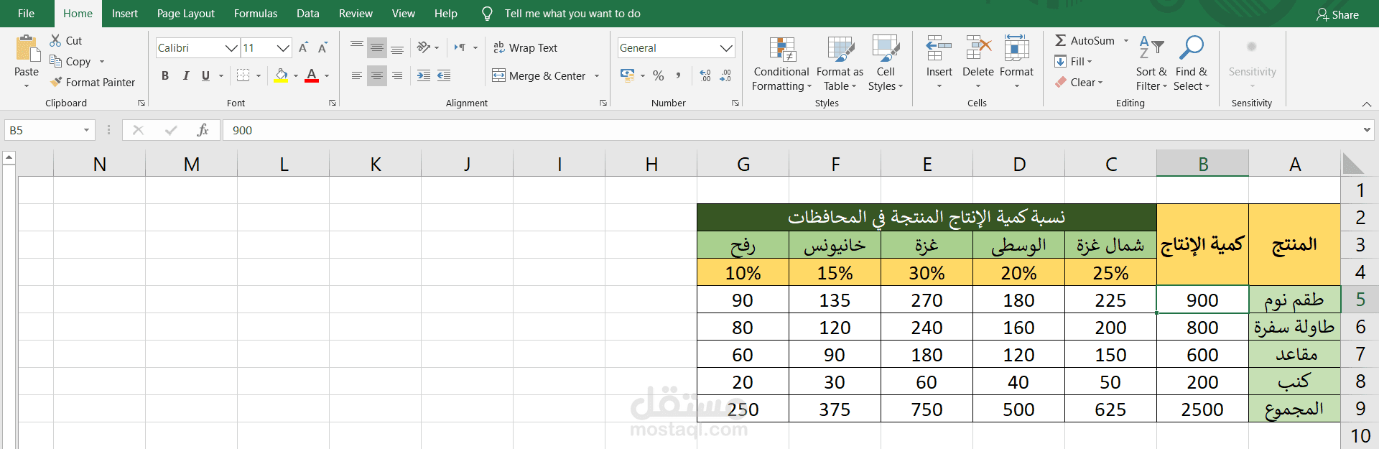The height and width of the screenshot is (449, 1379).
Task: Expand the AutoSum dropdown arrow
Action: point(1126,41)
